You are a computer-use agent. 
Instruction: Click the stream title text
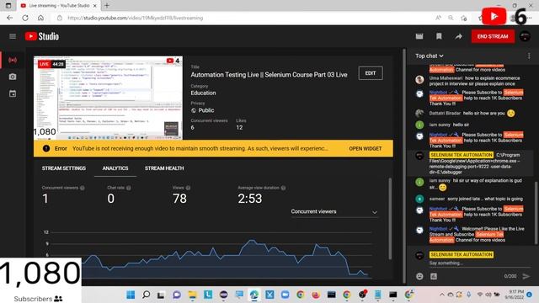pos(269,75)
